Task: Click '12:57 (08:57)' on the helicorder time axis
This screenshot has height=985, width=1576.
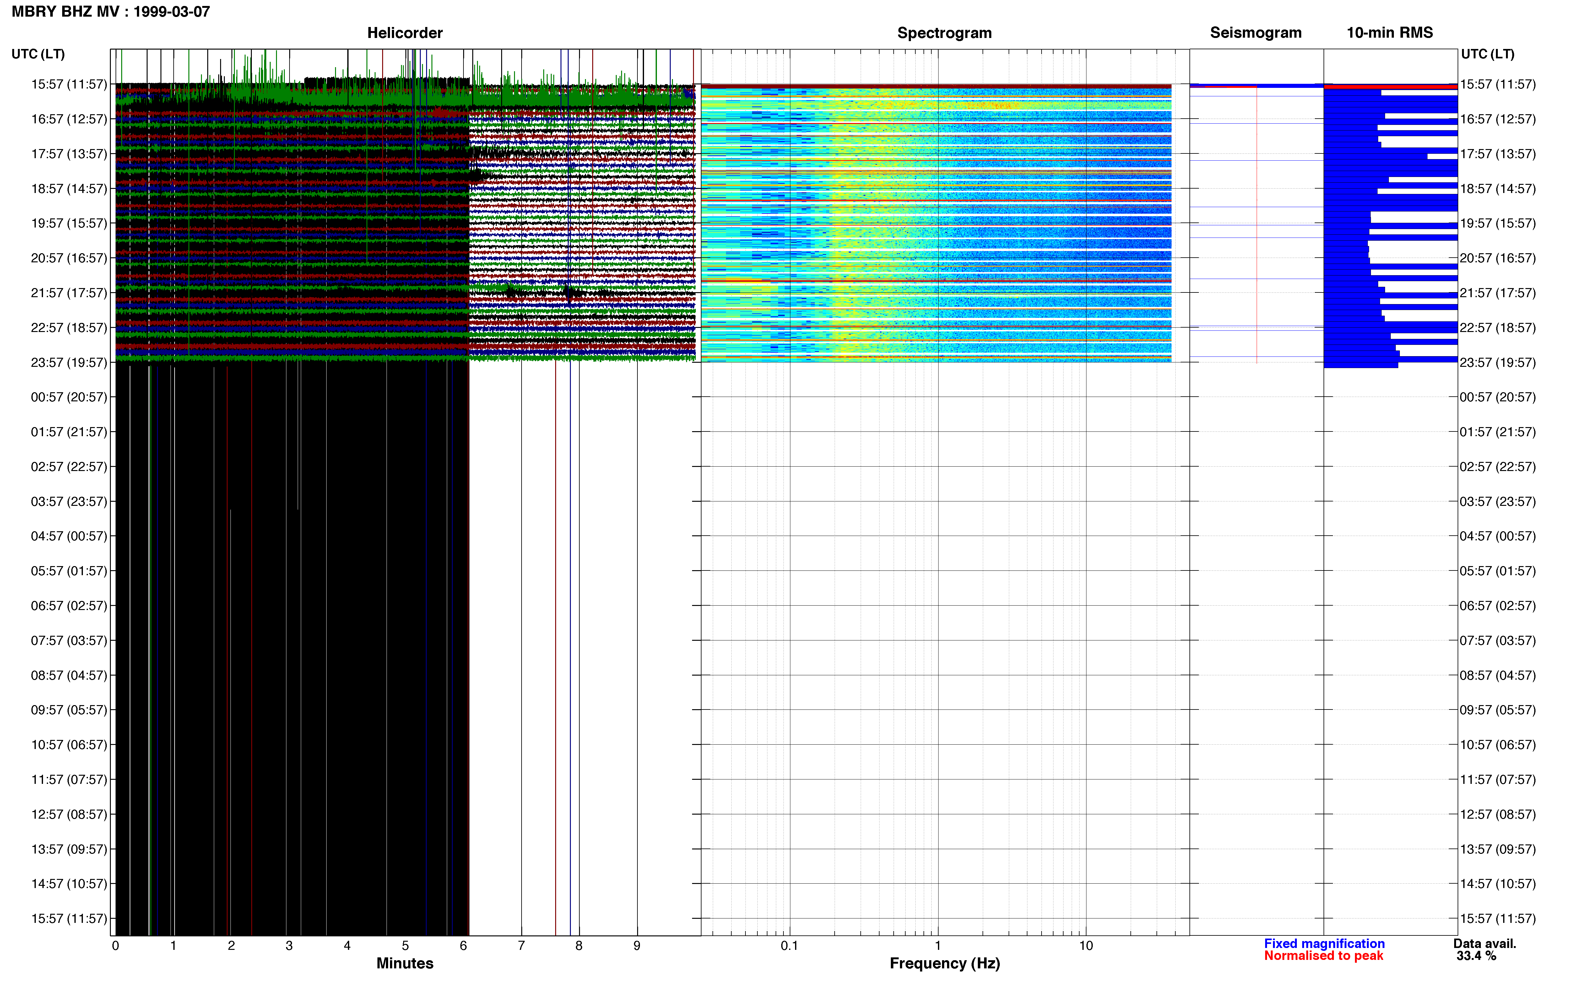Action: tap(69, 814)
